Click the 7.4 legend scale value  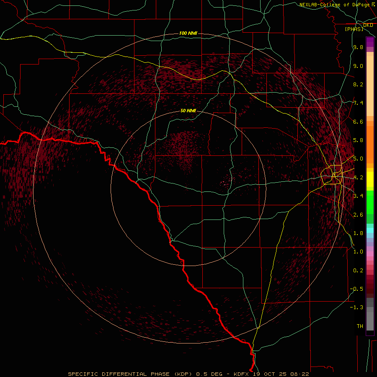358,103
